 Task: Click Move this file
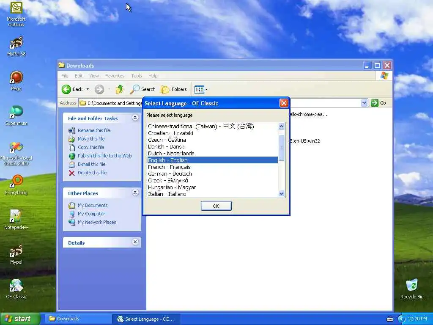click(91, 139)
